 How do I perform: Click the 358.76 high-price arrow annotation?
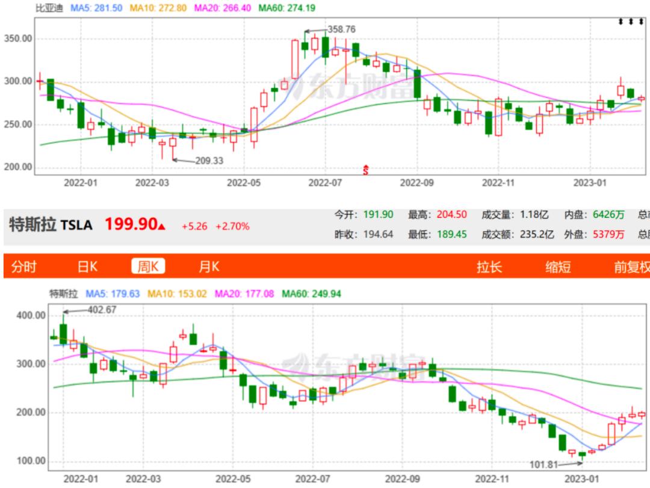pyautogui.click(x=330, y=29)
